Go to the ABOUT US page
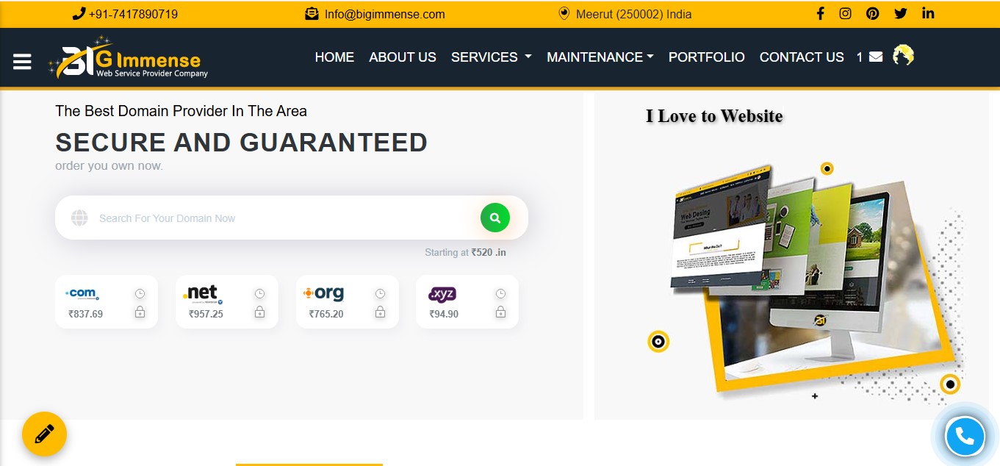 click(403, 57)
